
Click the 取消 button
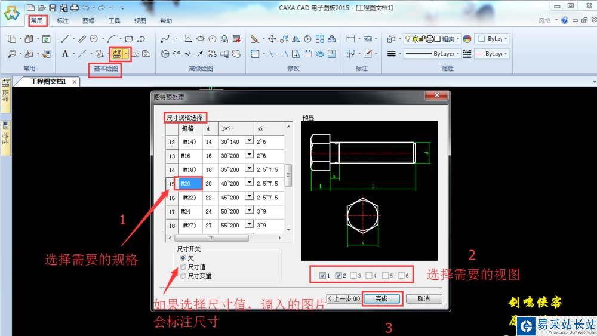[x=424, y=299]
